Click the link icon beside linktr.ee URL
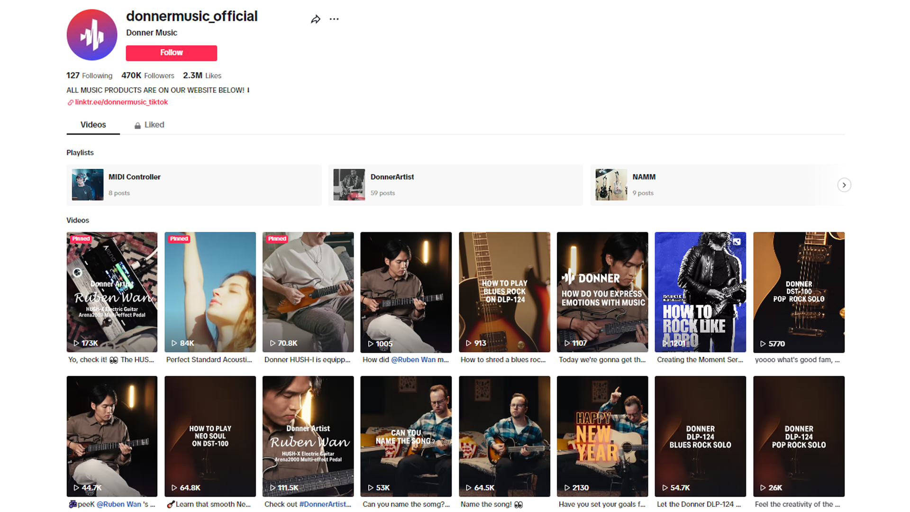The height and width of the screenshot is (512, 910). pos(70,102)
